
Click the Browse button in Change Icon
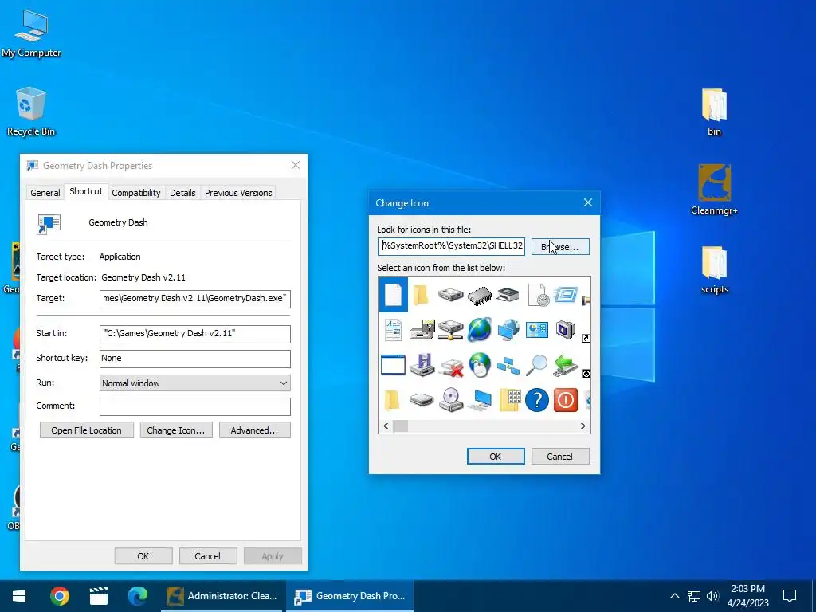[560, 247]
